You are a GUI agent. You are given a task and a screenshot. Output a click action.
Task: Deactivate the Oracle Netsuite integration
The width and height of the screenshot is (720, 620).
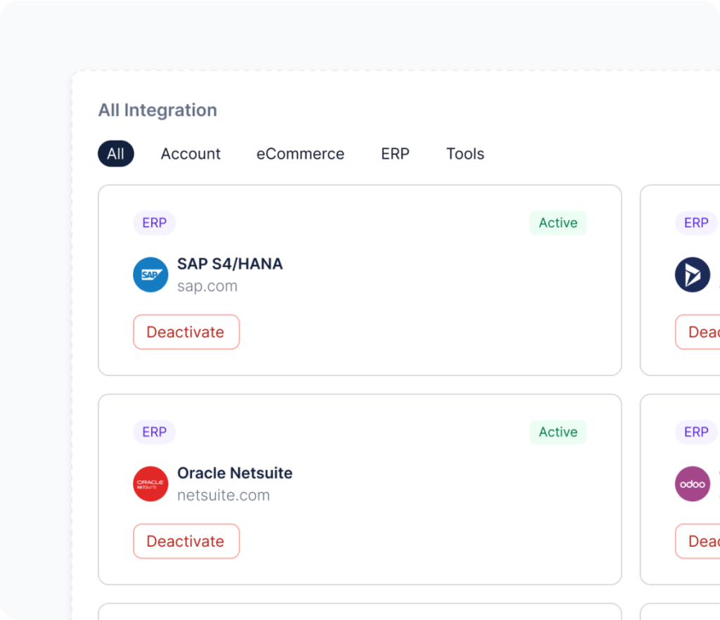186,541
